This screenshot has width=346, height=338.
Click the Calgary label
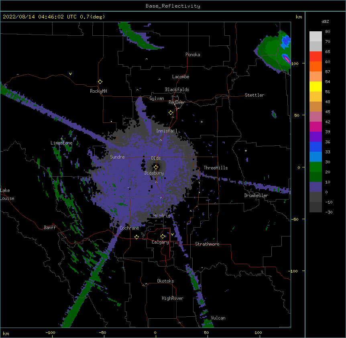coord(160,242)
